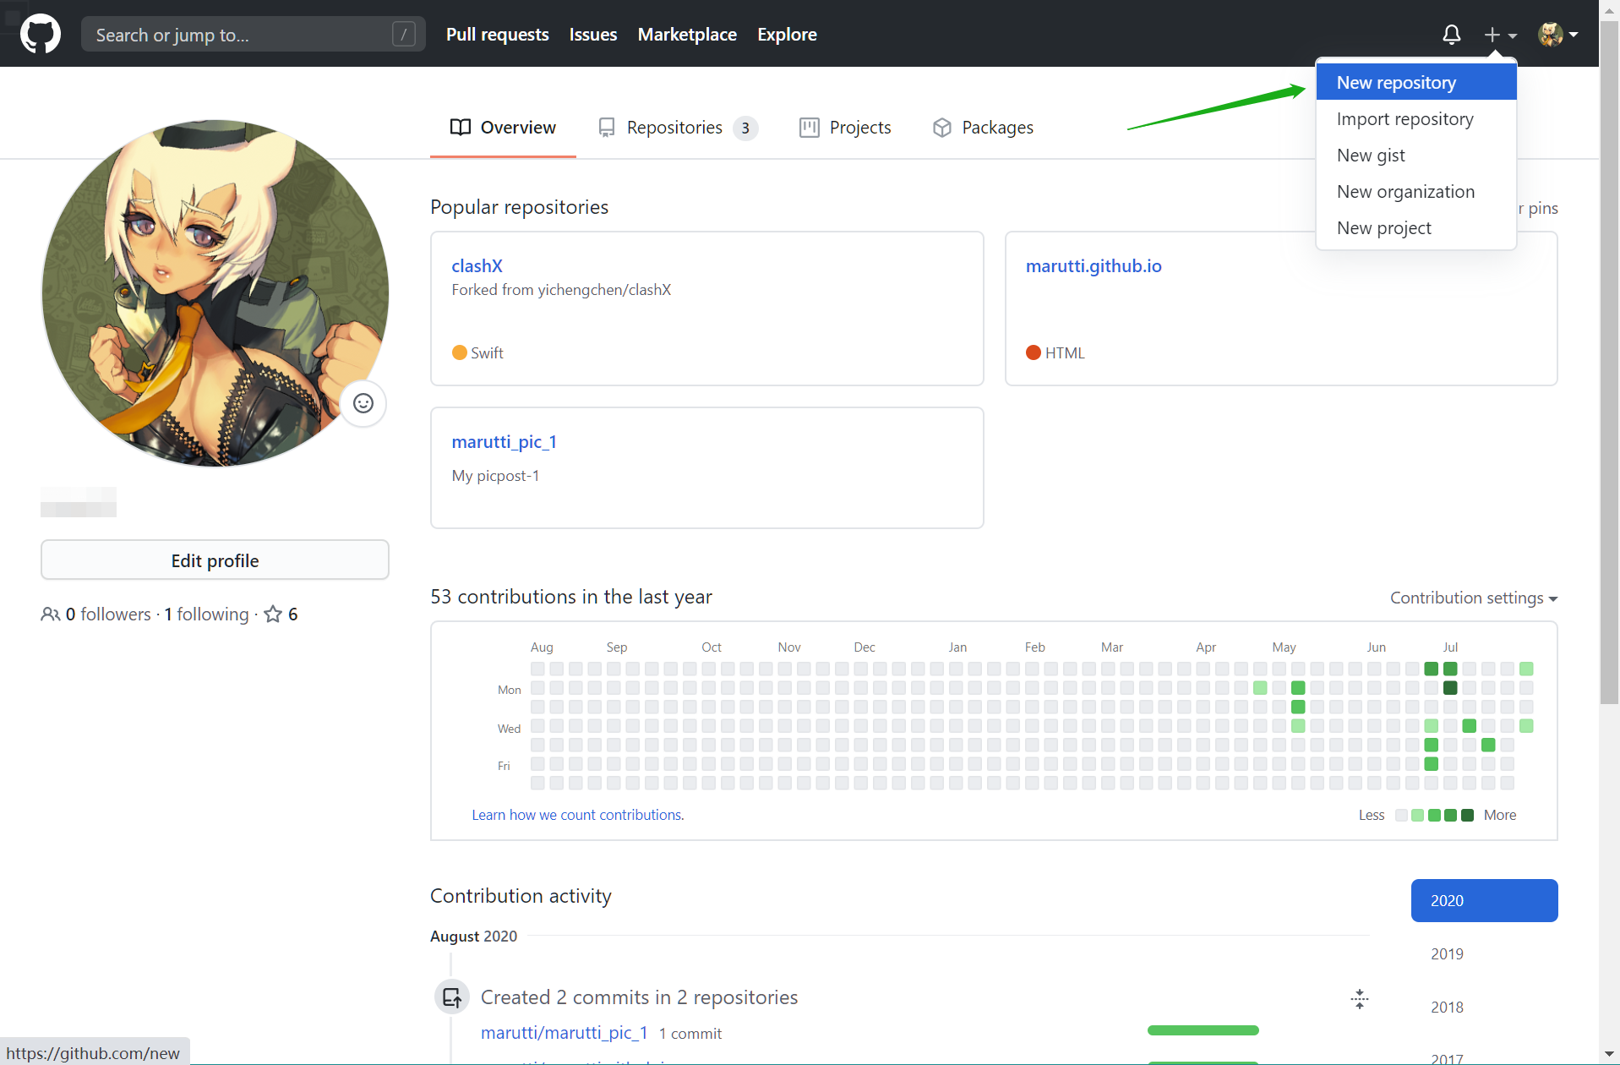Click the Projects board icon
Image resolution: width=1620 pixels, height=1065 pixels.
click(810, 128)
